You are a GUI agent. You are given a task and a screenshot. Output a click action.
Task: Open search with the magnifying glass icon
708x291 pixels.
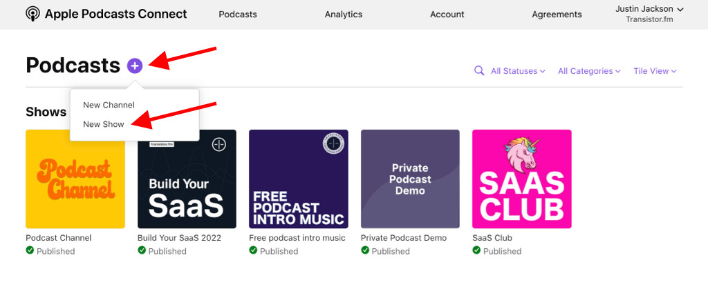479,70
